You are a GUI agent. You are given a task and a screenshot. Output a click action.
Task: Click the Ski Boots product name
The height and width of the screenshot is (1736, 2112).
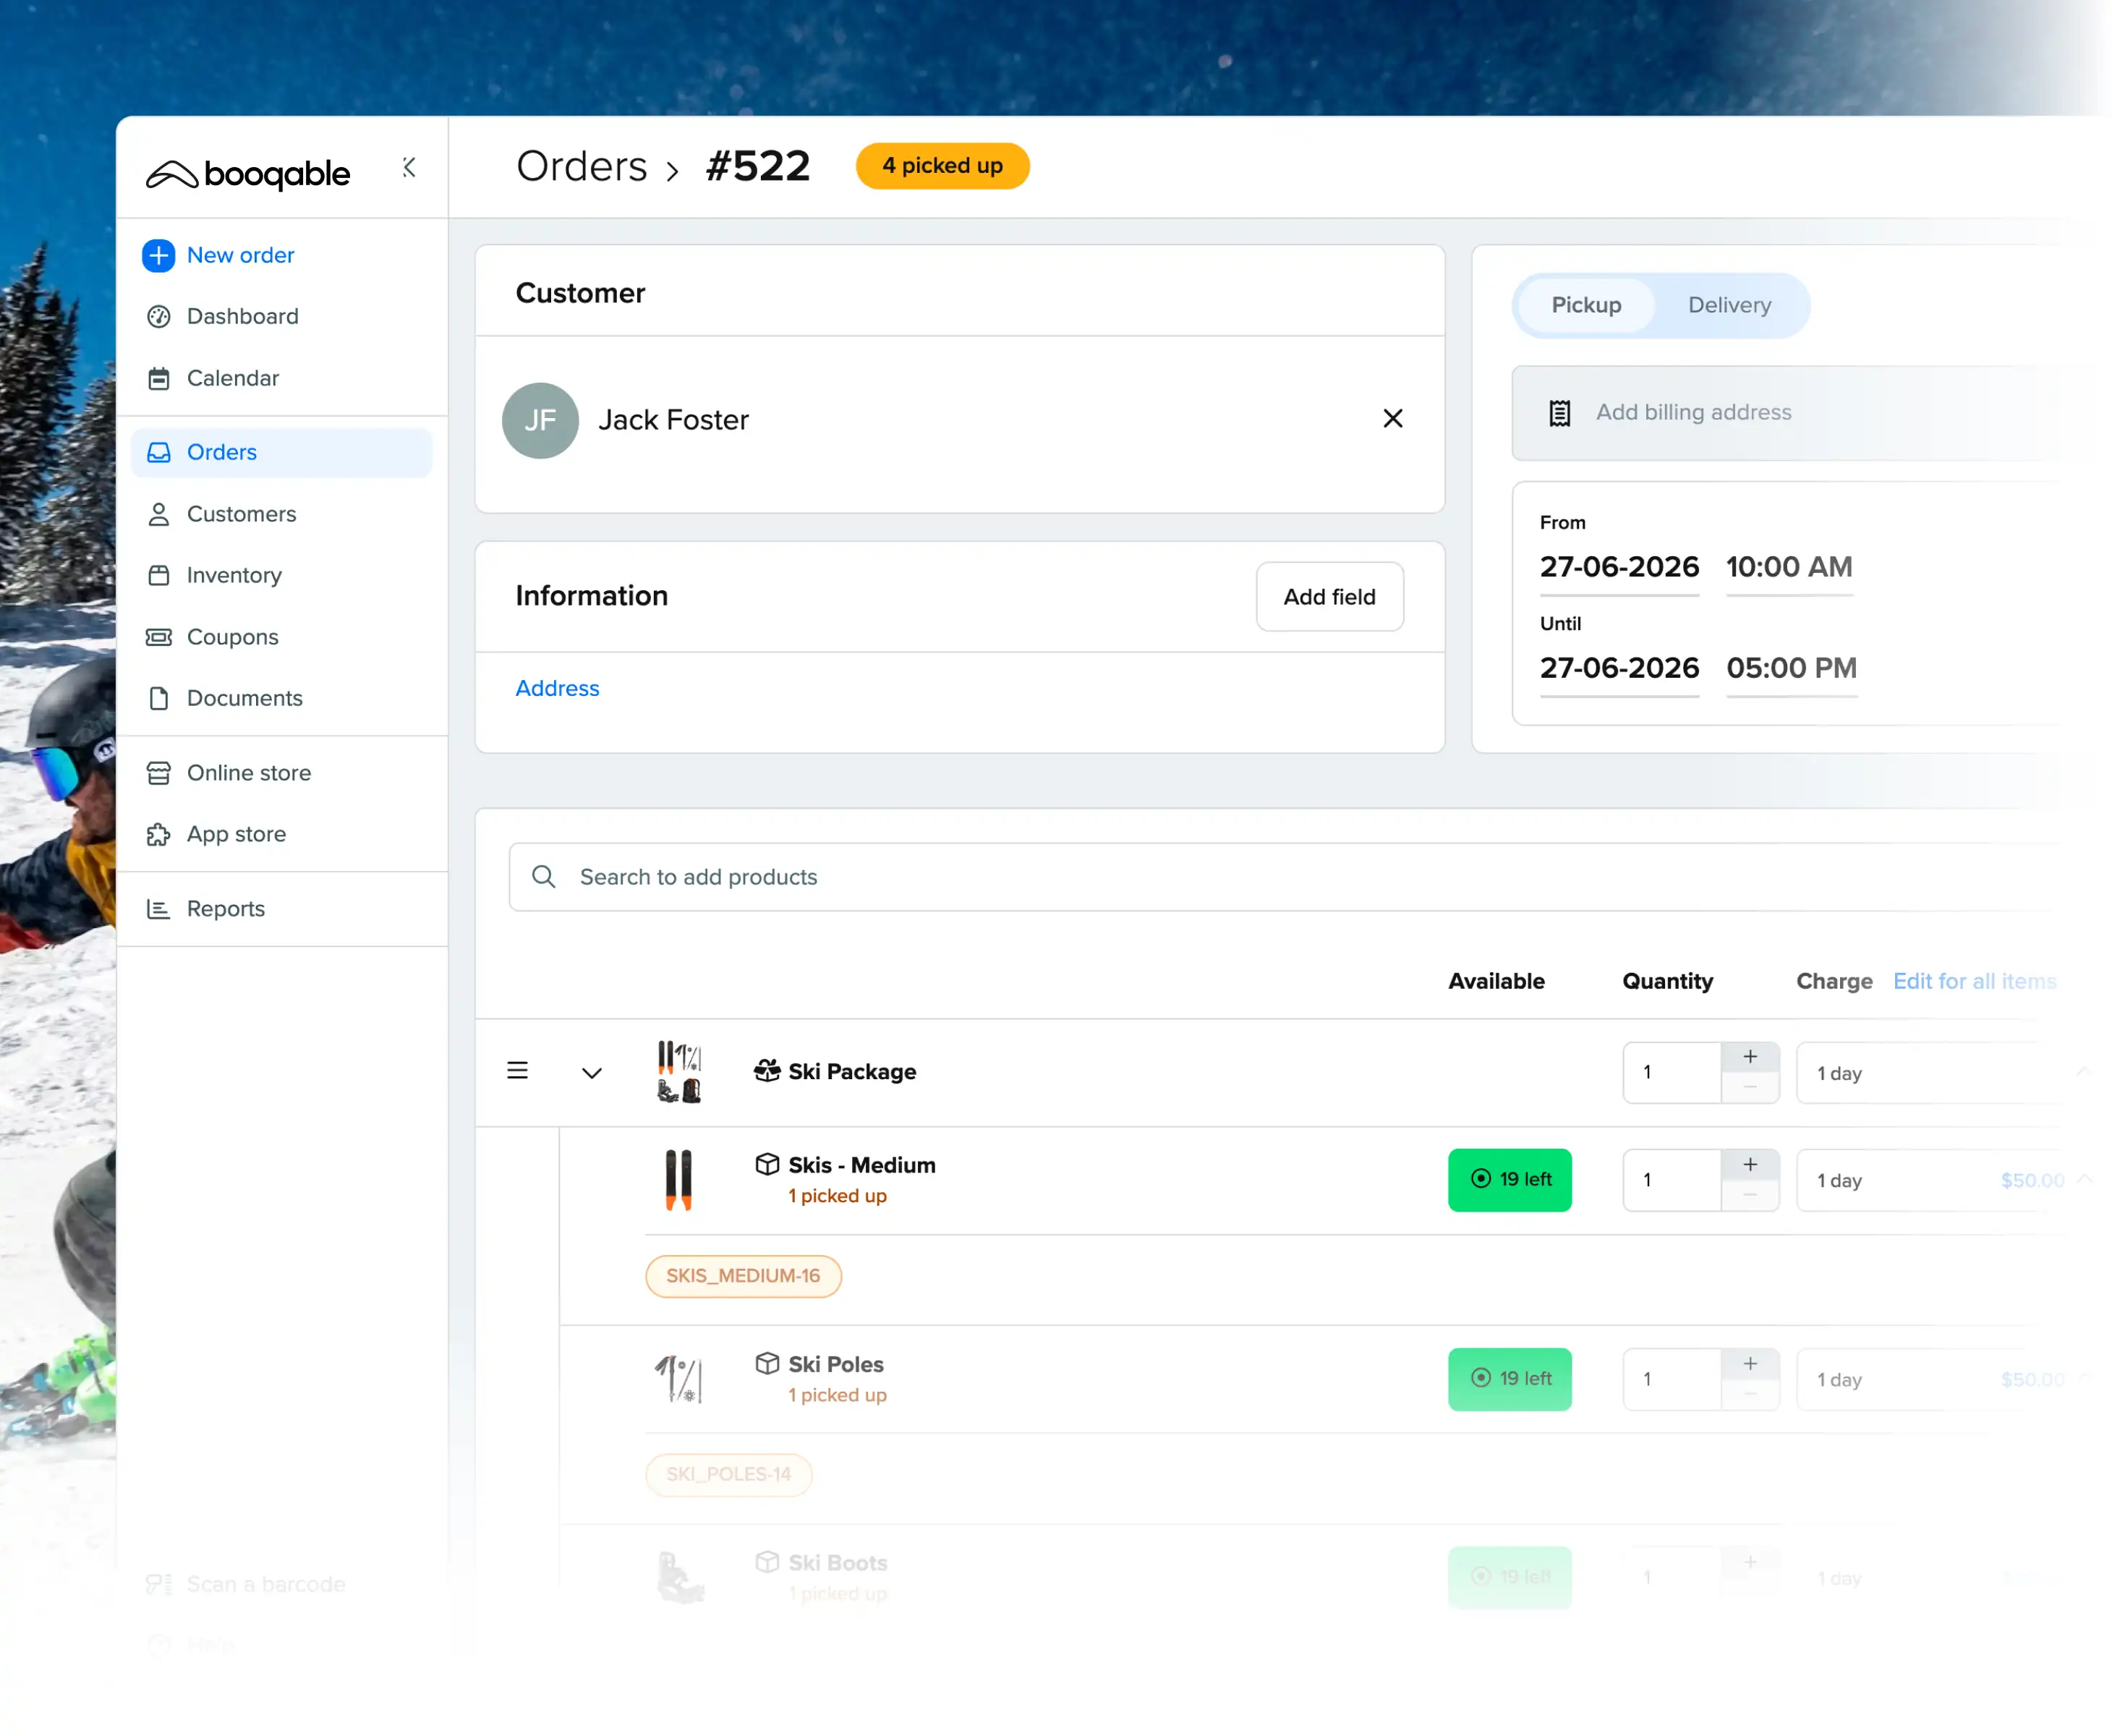(x=837, y=1563)
